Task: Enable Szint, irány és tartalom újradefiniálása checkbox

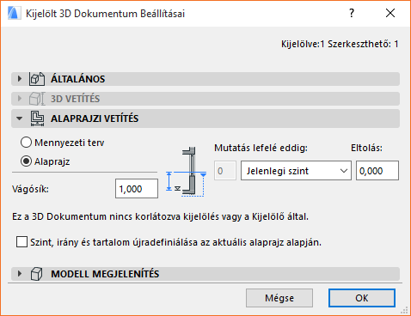Action: tap(22, 242)
